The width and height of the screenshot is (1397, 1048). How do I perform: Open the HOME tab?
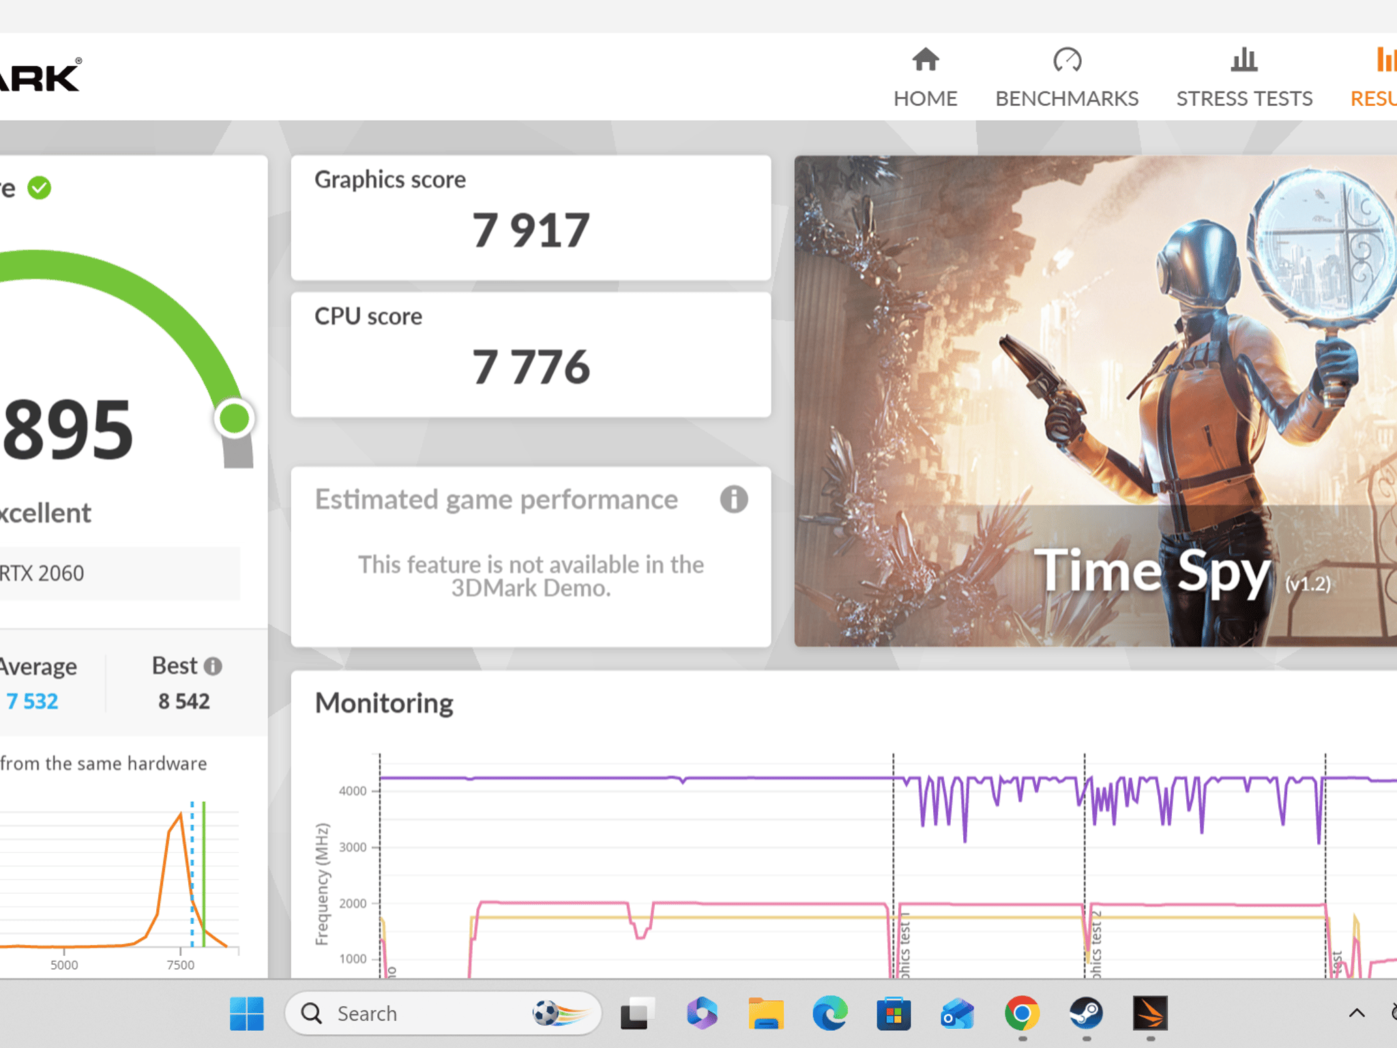925,77
